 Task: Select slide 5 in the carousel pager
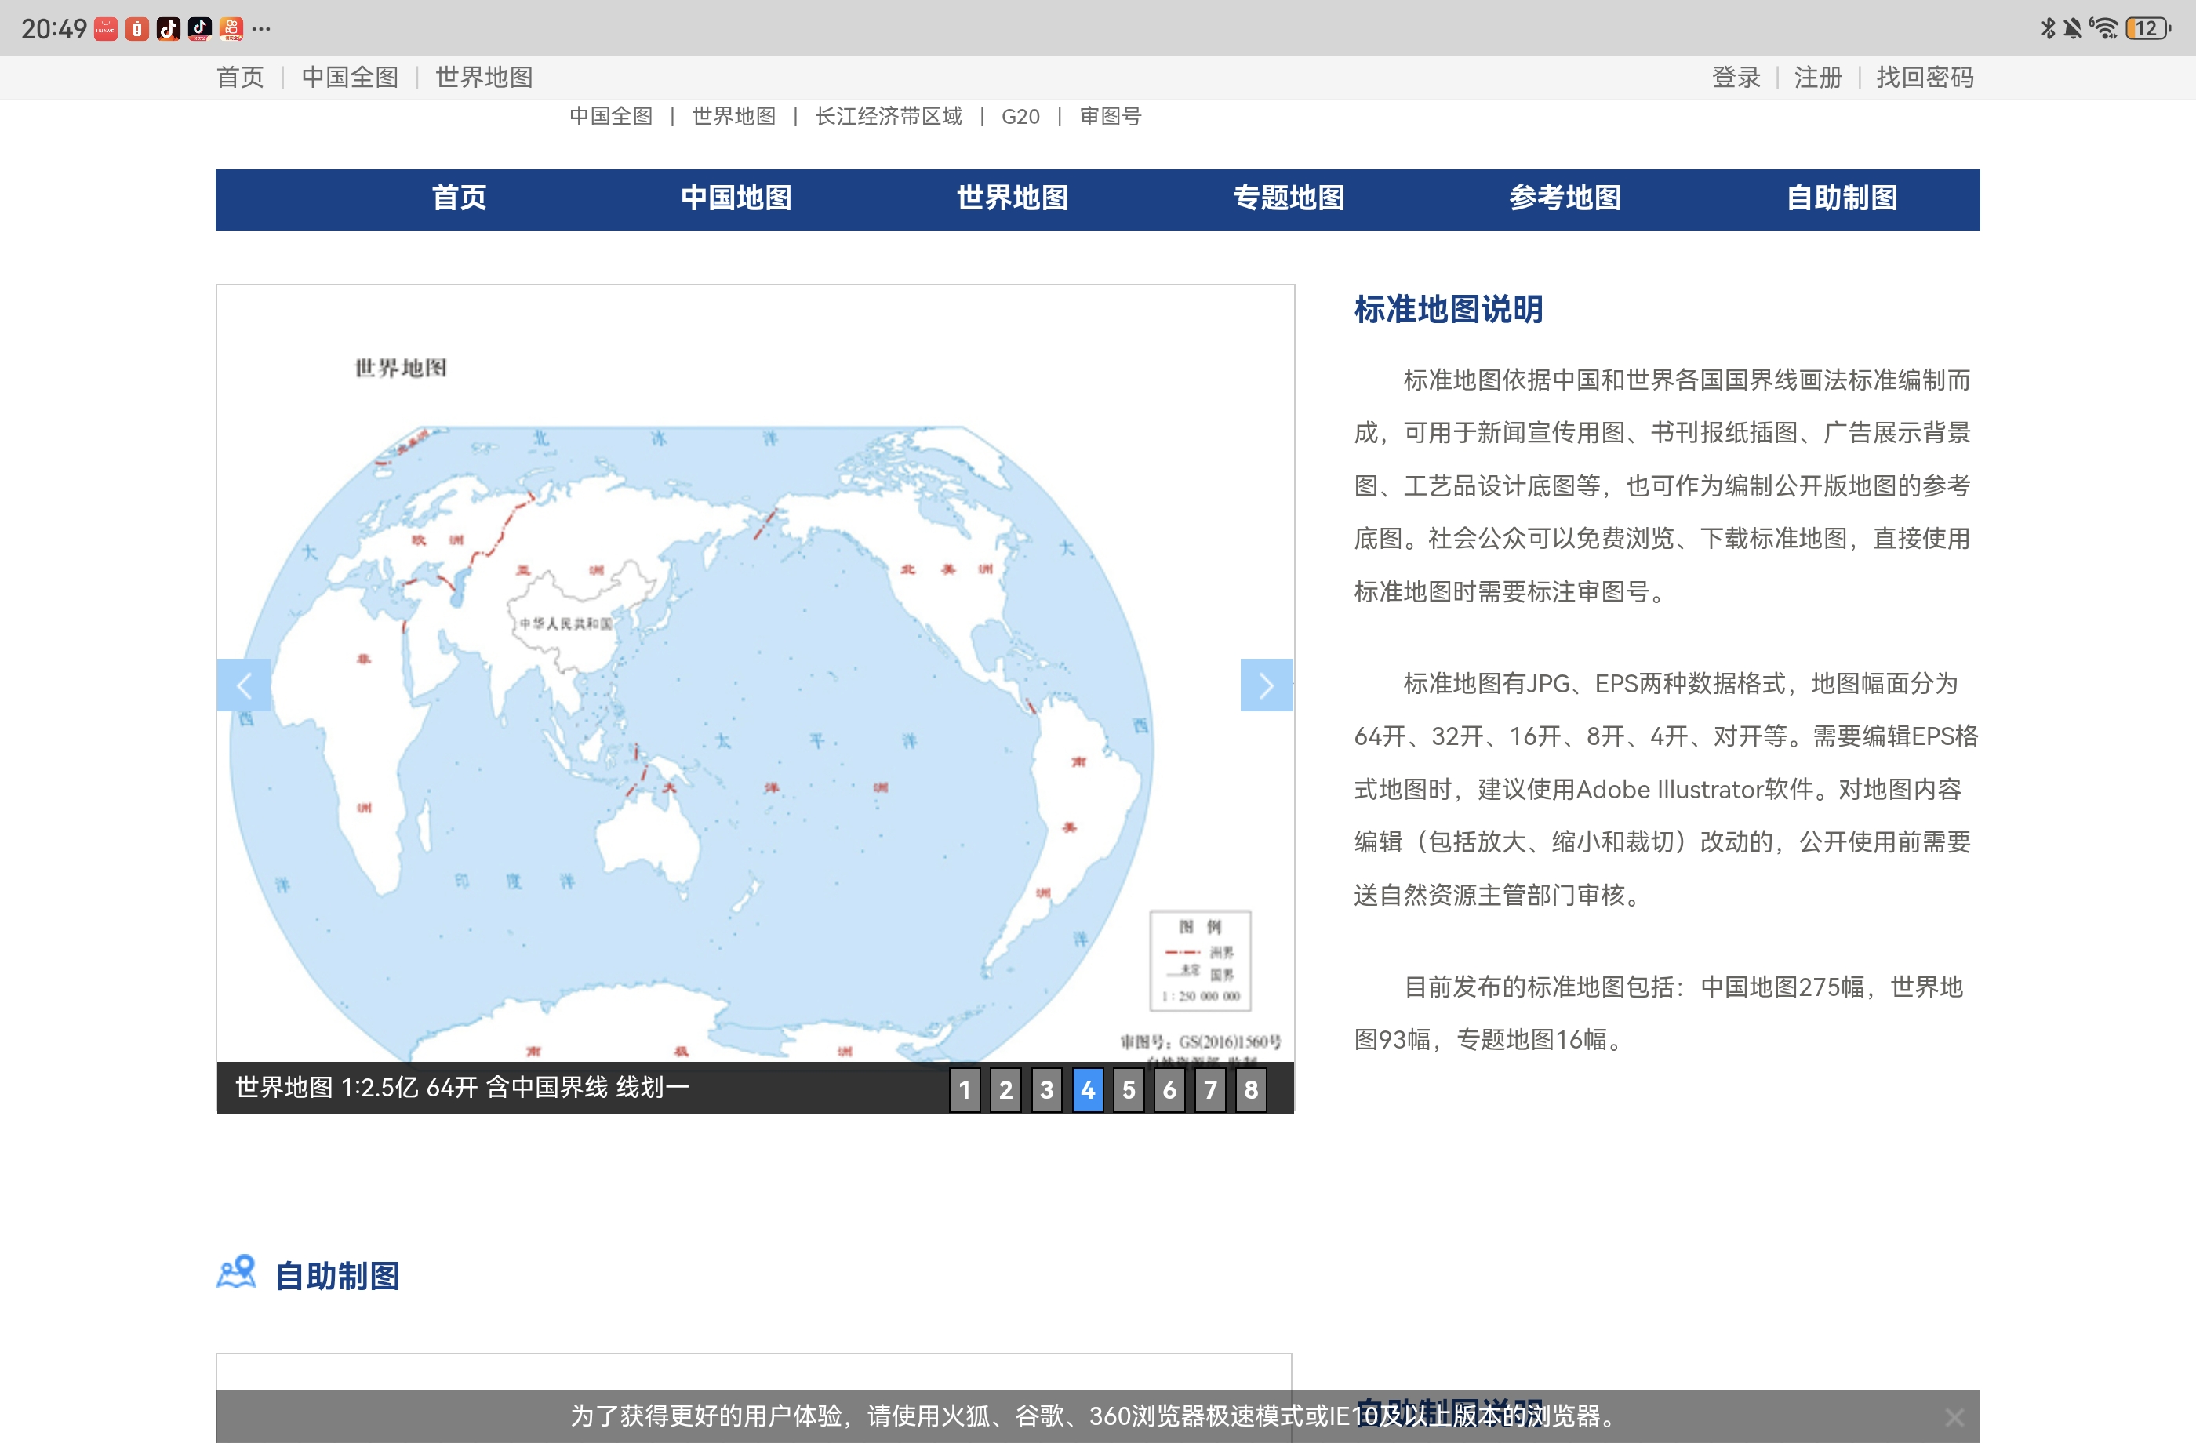1128,1089
